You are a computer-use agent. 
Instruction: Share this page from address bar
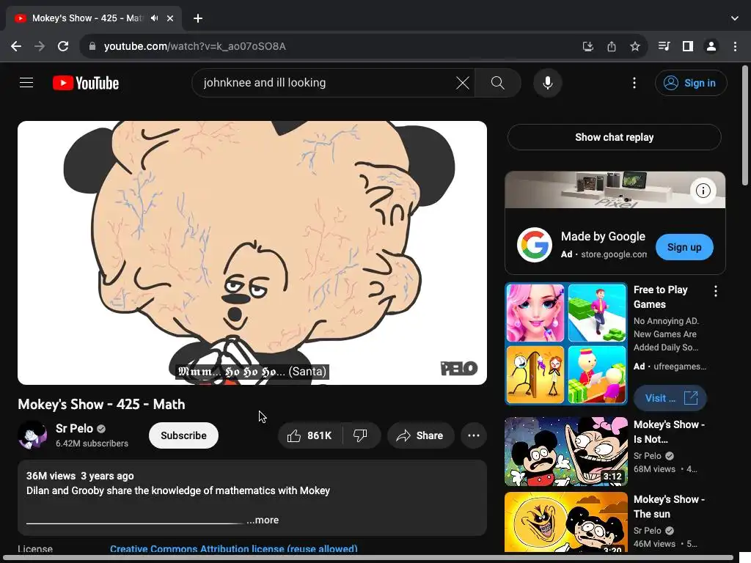tap(611, 46)
